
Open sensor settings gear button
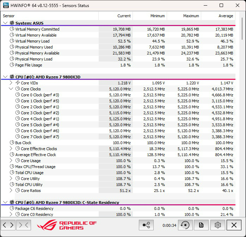click(x=217, y=225)
